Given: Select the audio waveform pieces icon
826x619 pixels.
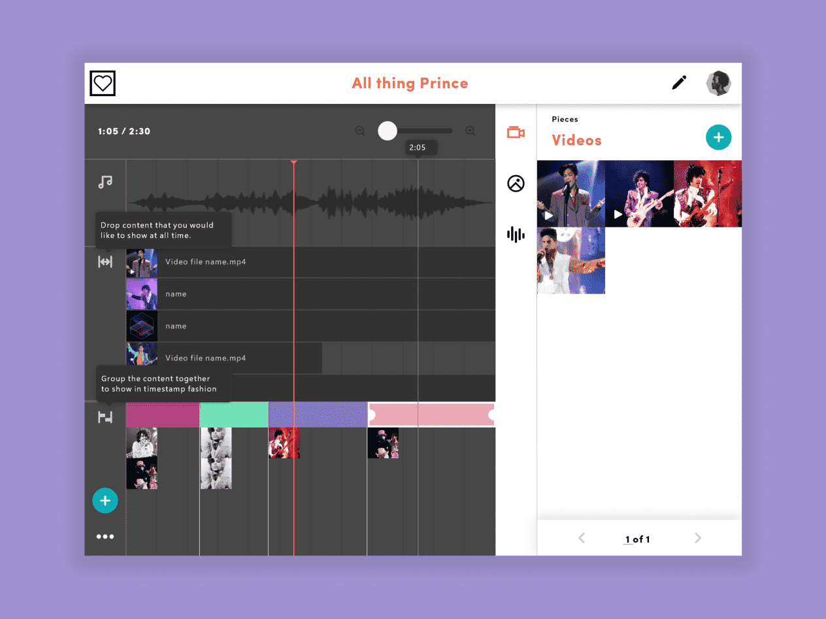Looking at the screenshot, I should 516,234.
